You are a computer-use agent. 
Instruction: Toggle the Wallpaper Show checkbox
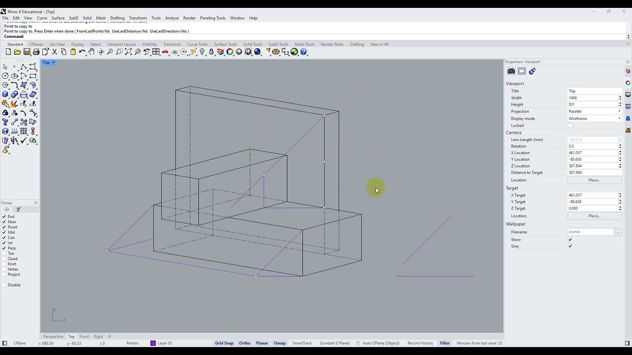pos(570,240)
